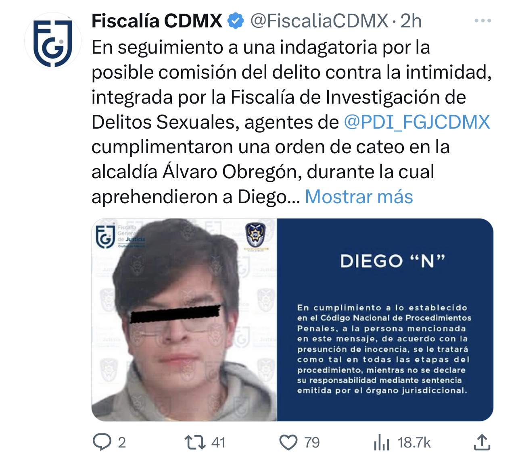
Task: Click the tweet body text
Action: [x=291, y=122]
